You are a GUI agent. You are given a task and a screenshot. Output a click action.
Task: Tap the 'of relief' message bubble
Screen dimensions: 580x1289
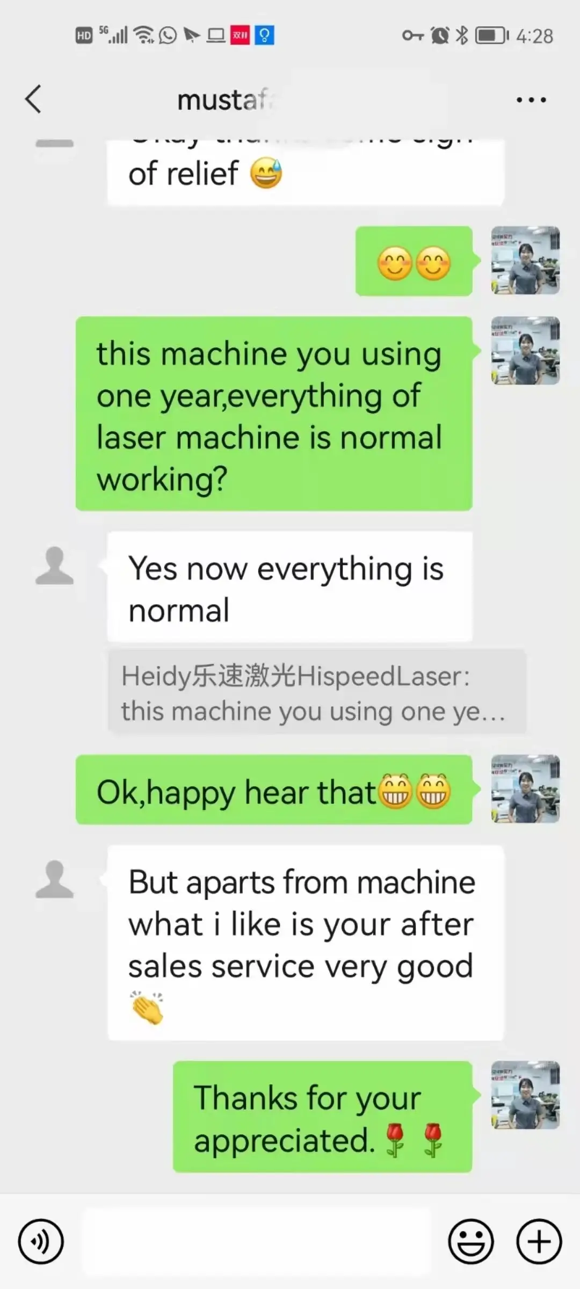pyautogui.click(x=306, y=173)
